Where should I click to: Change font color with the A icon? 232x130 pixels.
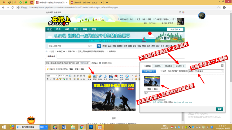pyautogui.click(x=57, y=79)
